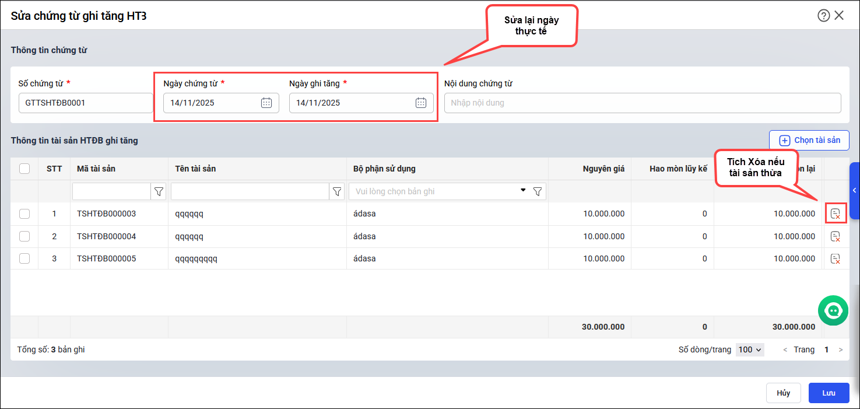Expand the blue side panel arrow
This screenshot has height=409, width=860.
click(x=854, y=191)
